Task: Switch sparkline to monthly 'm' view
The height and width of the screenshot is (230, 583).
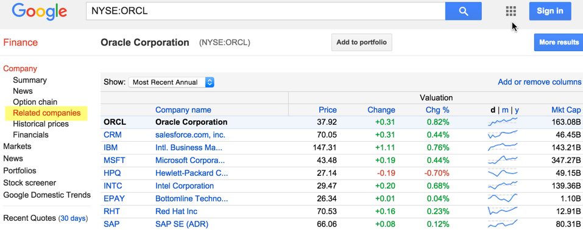Action: point(505,110)
